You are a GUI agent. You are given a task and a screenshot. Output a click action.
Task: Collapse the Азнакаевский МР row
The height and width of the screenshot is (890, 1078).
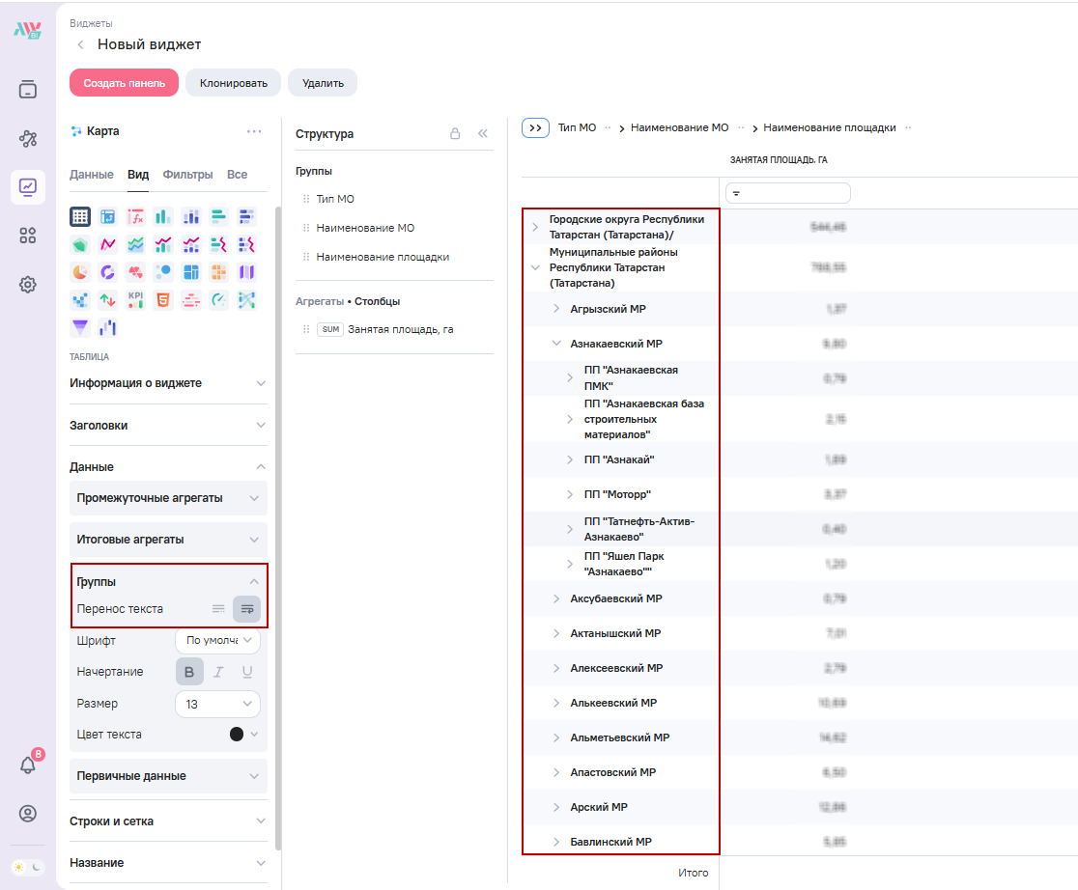[x=556, y=343]
